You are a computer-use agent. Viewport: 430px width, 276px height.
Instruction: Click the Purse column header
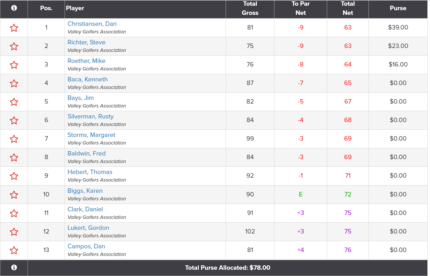pyautogui.click(x=398, y=8)
